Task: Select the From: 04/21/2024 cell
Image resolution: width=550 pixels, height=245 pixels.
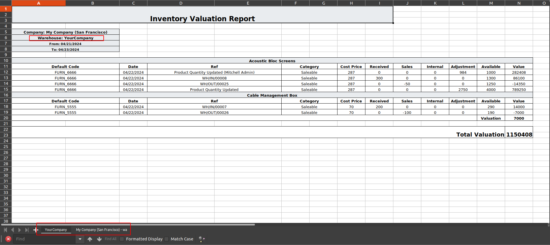Action: [65, 44]
